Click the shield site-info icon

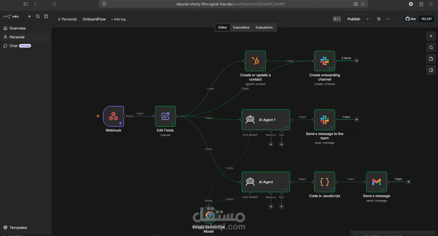click(x=104, y=4)
